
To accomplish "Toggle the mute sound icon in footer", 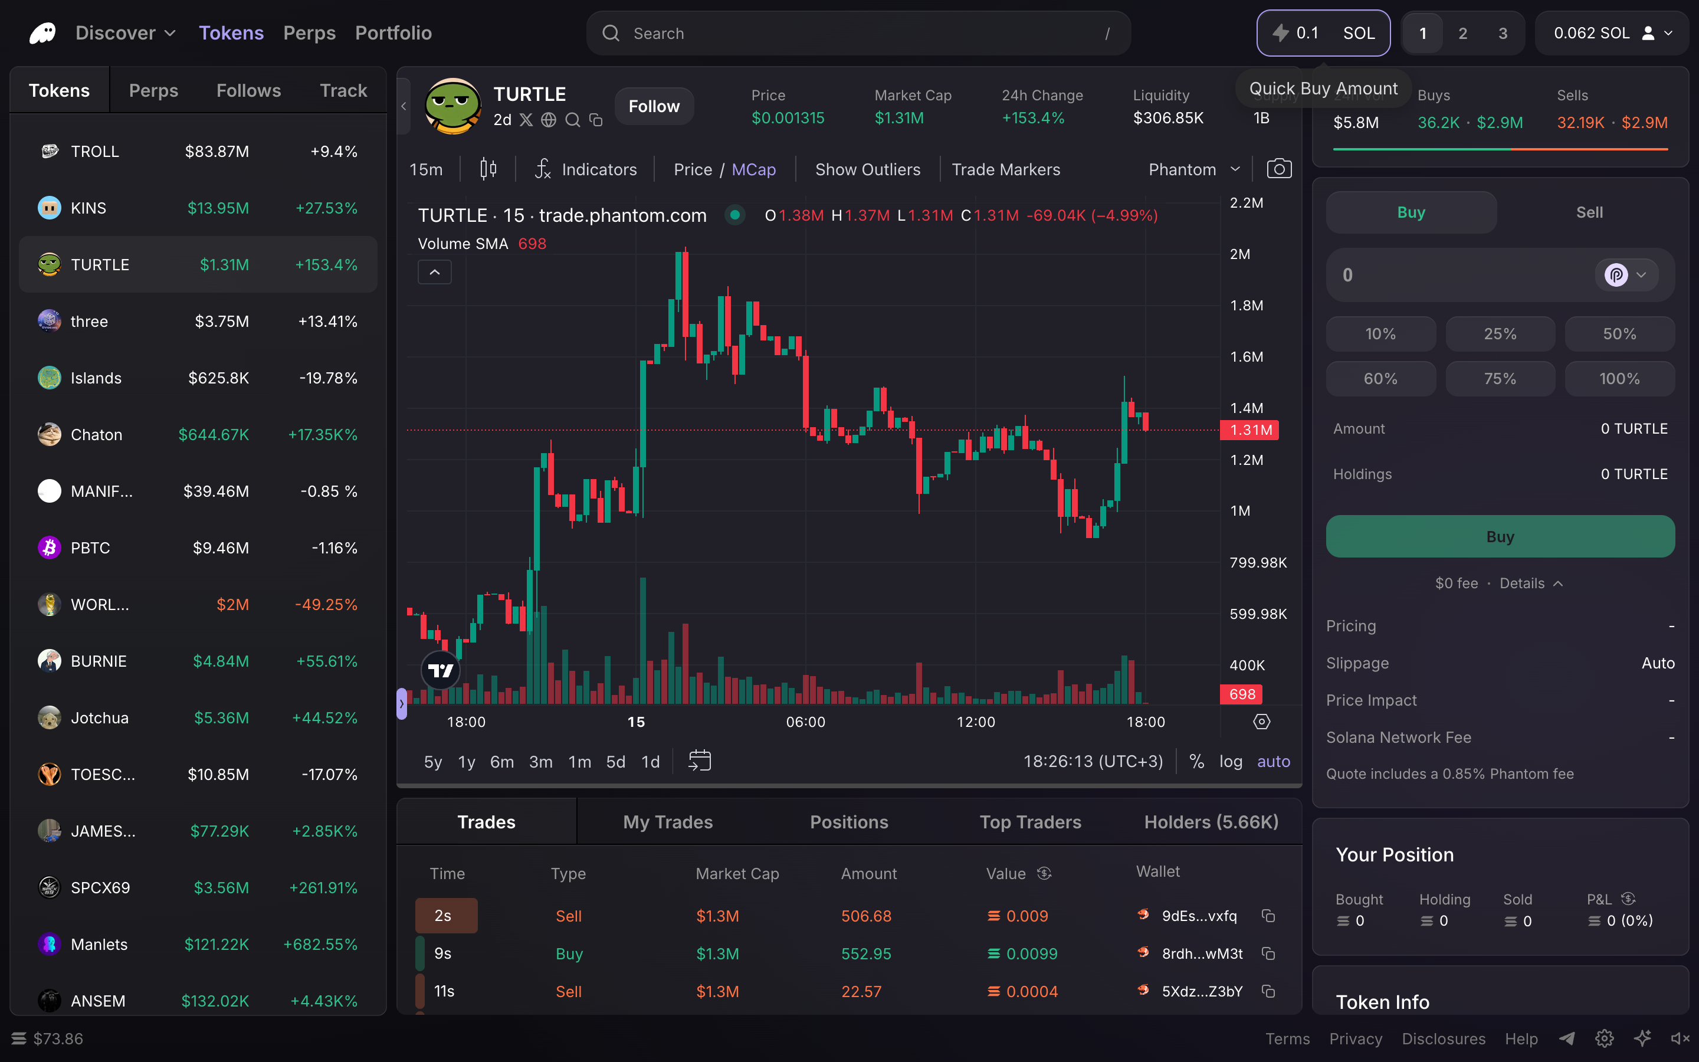I will (x=1680, y=1039).
